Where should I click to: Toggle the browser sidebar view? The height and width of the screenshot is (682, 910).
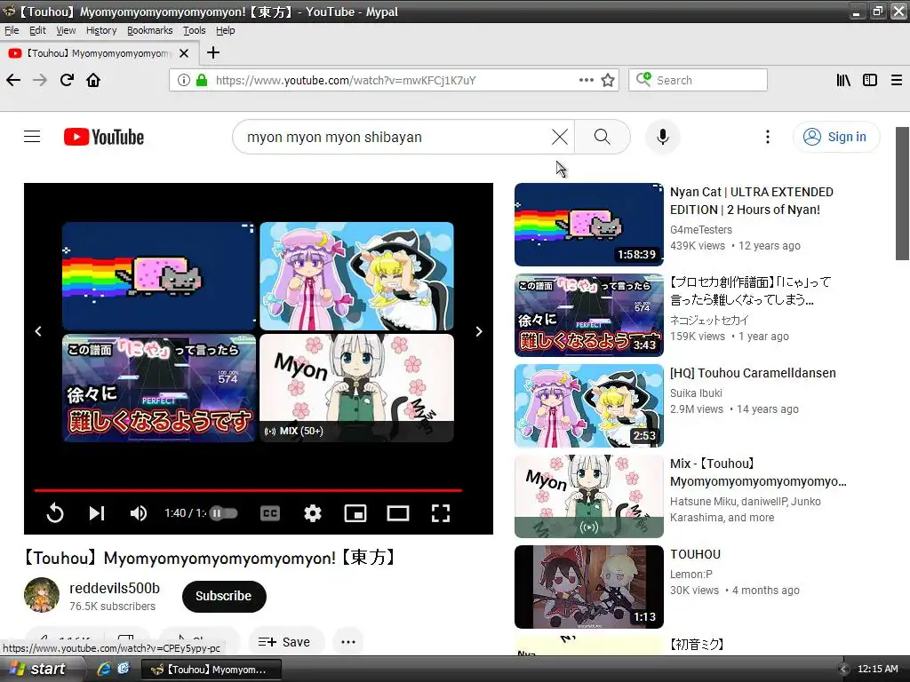[870, 80]
